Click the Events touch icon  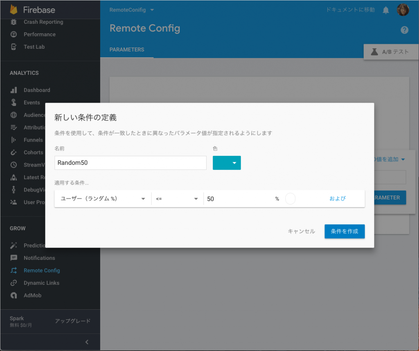pyautogui.click(x=14, y=102)
